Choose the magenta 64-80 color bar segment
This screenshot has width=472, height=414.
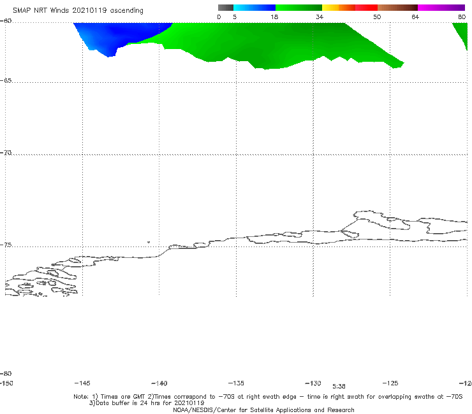click(441, 8)
